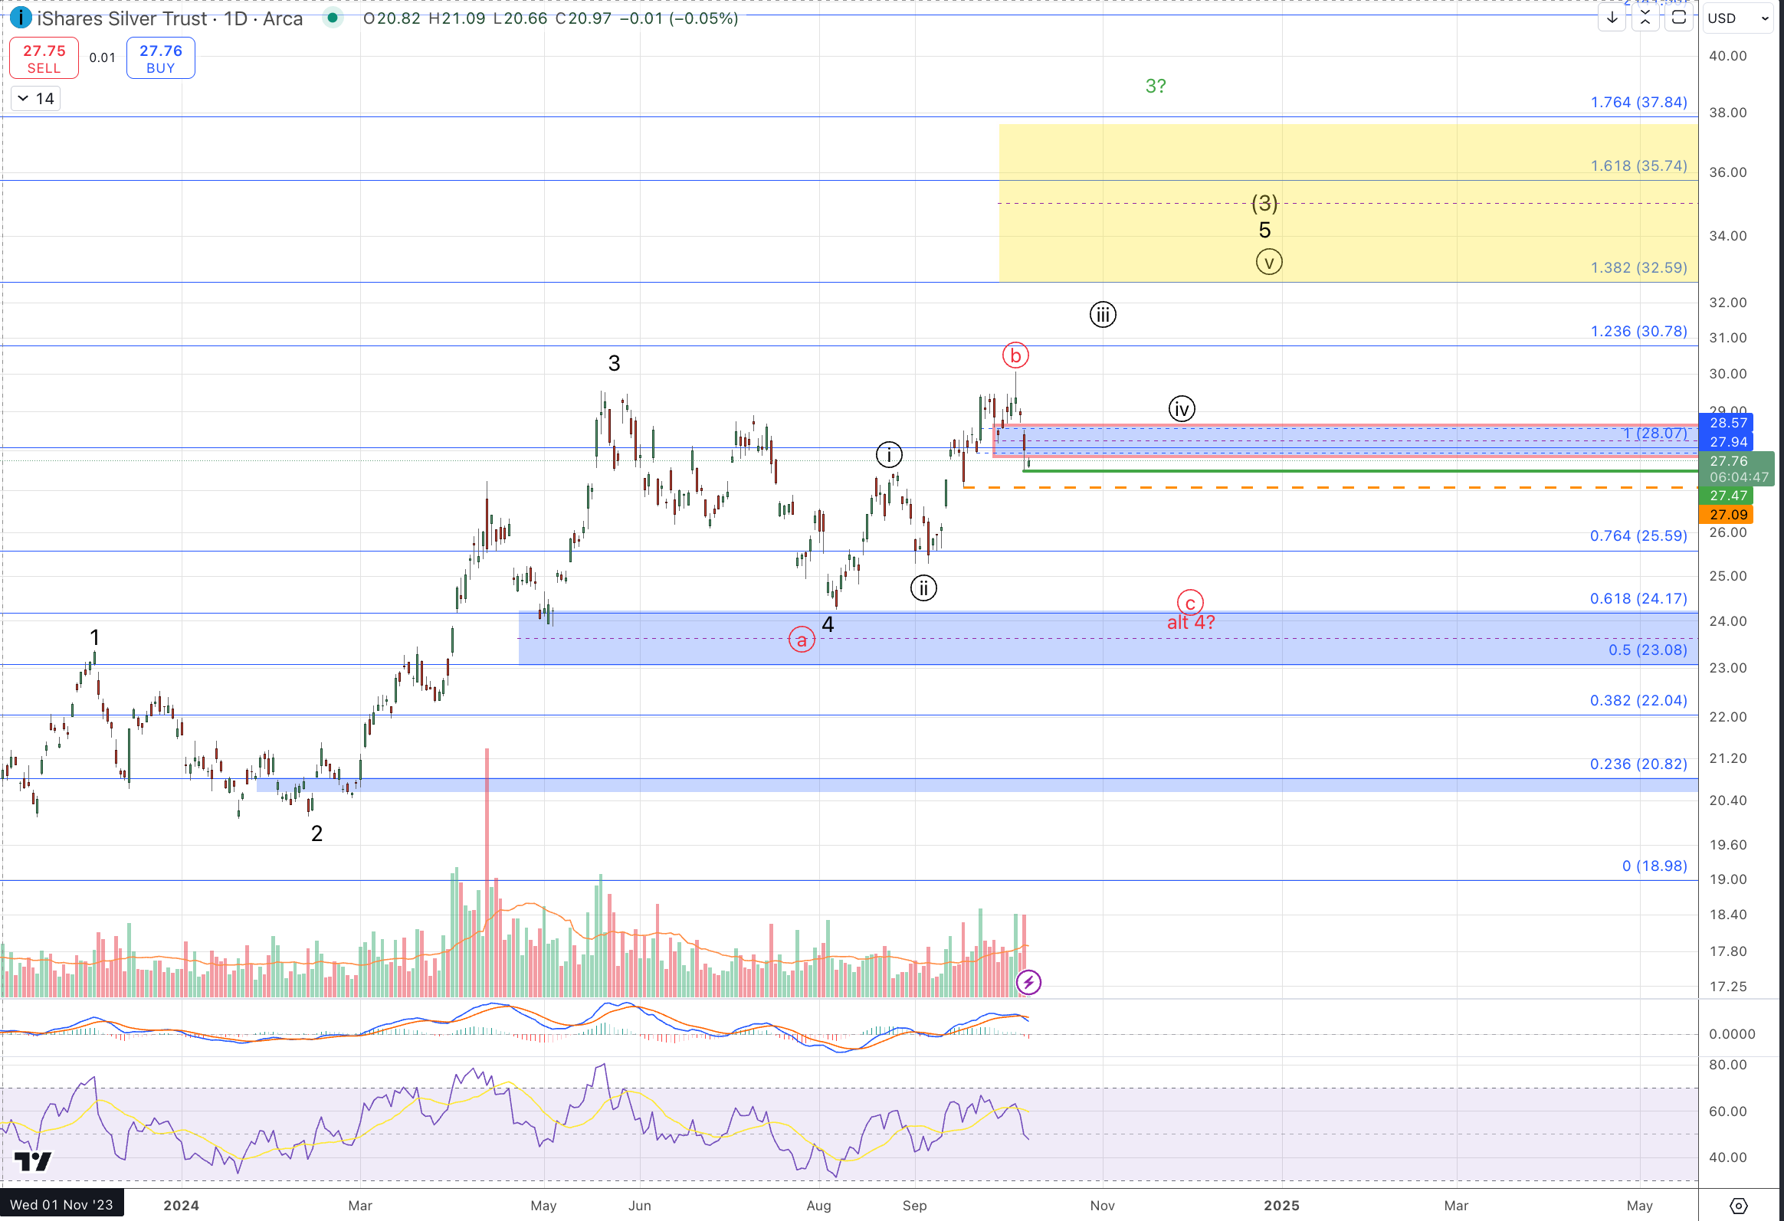This screenshot has width=1784, height=1221.
Task: Maximize the chart pane
Action: coord(1679,18)
